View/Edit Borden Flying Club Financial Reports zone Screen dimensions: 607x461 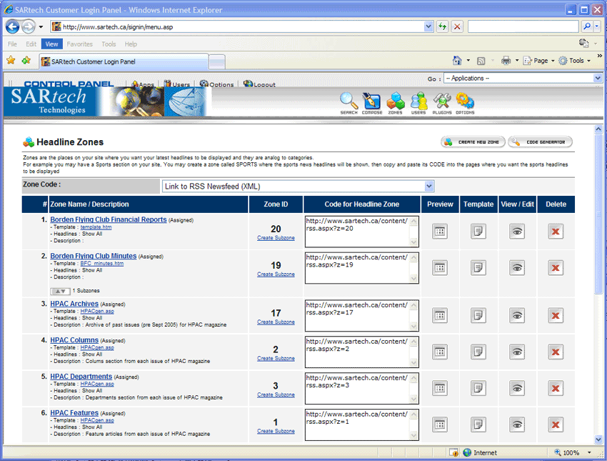pos(517,232)
